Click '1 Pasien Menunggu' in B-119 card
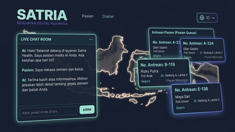Viewport: 235px width, 132px height. pyautogui.click(x=177, y=80)
